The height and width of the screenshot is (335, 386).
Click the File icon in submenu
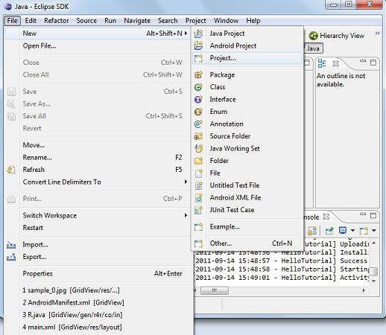[198, 173]
